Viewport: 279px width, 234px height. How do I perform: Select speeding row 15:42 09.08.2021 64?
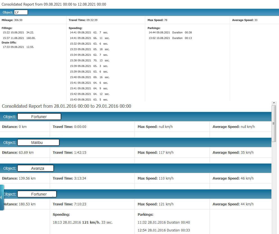(x=90, y=94)
